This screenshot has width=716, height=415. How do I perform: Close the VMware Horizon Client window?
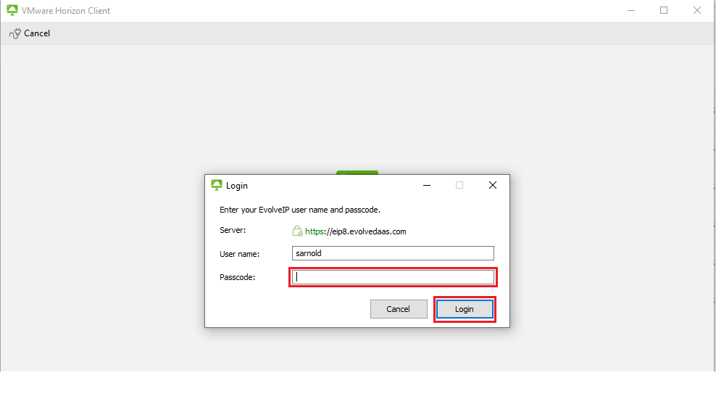[x=697, y=11]
